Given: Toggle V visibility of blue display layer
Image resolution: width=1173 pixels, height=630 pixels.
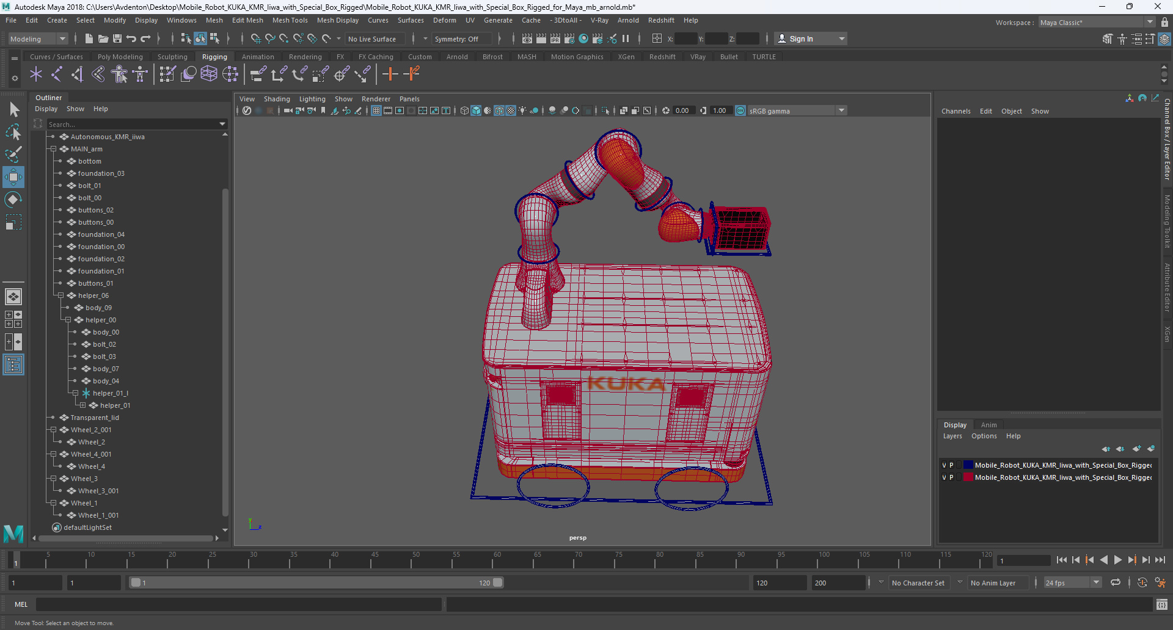Looking at the screenshot, I should pyautogui.click(x=944, y=465).
